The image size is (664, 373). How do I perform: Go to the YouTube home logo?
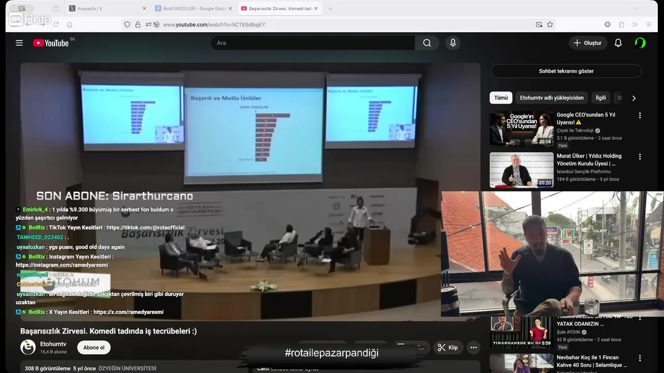51,43
